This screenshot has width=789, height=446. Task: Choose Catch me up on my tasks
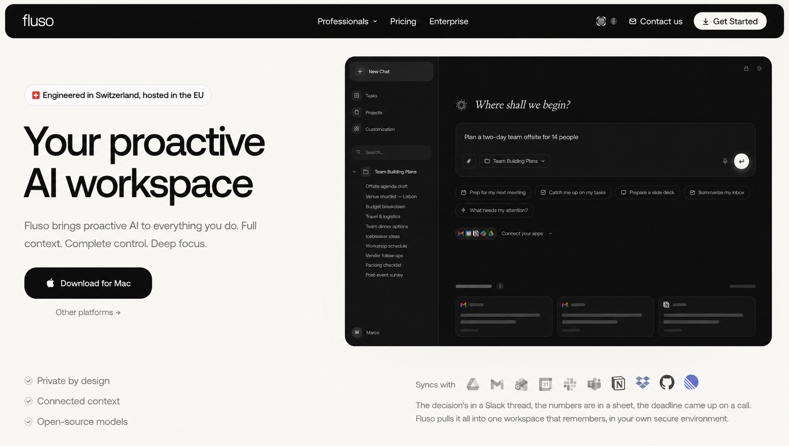tap(573, 192)
